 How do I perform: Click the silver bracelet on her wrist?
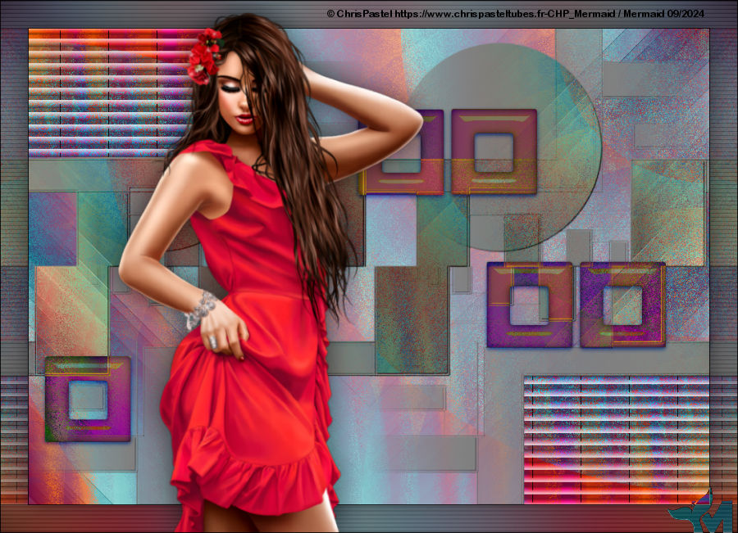[200, 310]
